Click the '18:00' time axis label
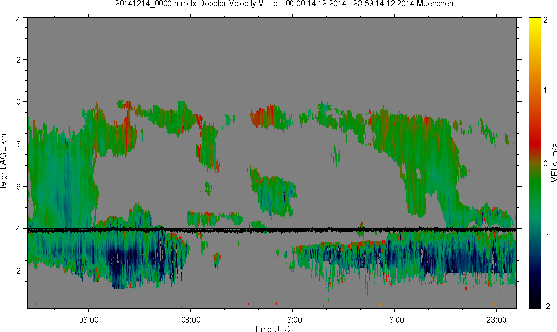The height and width of the screenshot is (332, 557). coord(395,320)
